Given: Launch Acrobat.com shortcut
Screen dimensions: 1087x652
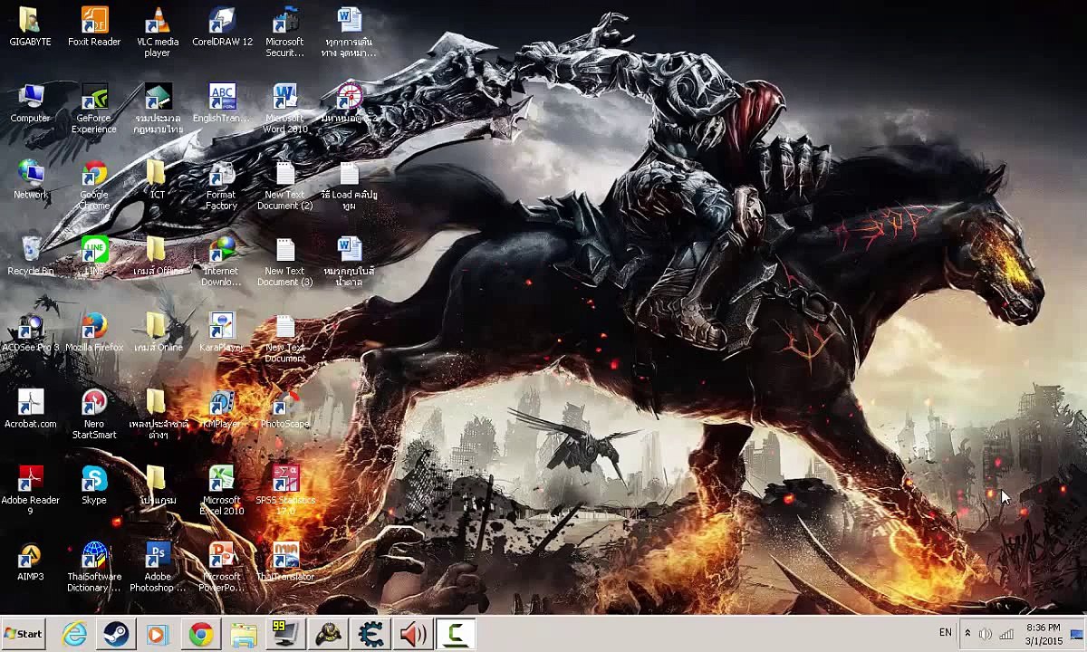Looking at the screenshot, I should pyautogui.click(x=30, y=408).
